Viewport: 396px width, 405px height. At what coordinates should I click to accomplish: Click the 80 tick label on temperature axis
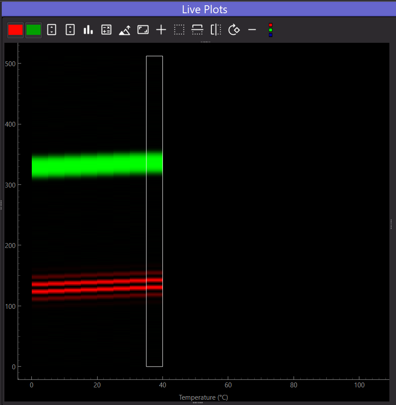pos(294,385)
